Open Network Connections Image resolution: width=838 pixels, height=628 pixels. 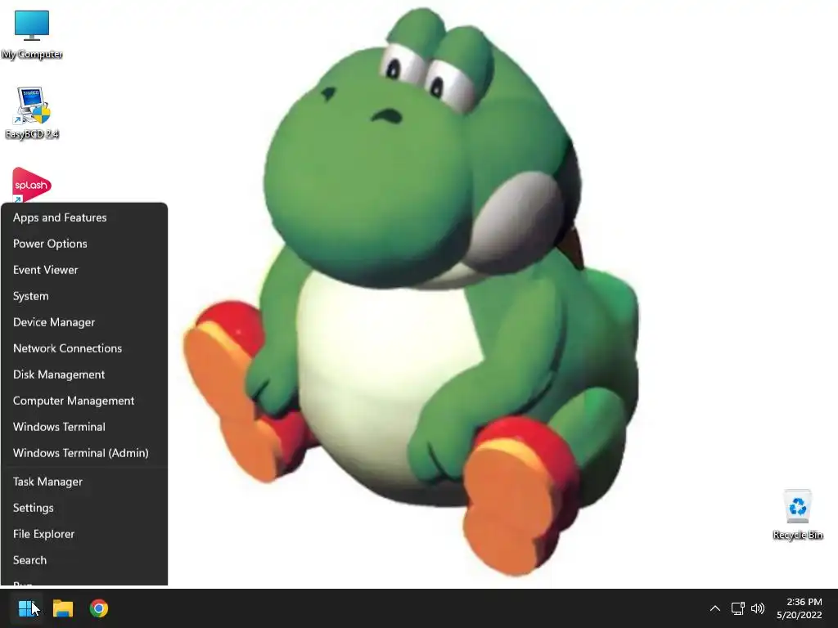(x=84, y=348)
